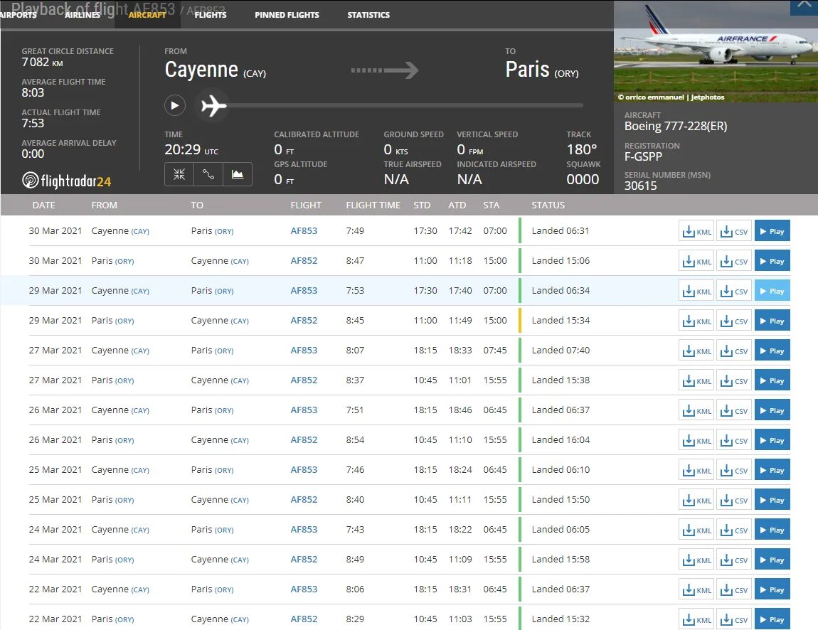Download CSV for flight landed 06:34
The width and height of the screenshot is (818, 630).
pos(734,291)
